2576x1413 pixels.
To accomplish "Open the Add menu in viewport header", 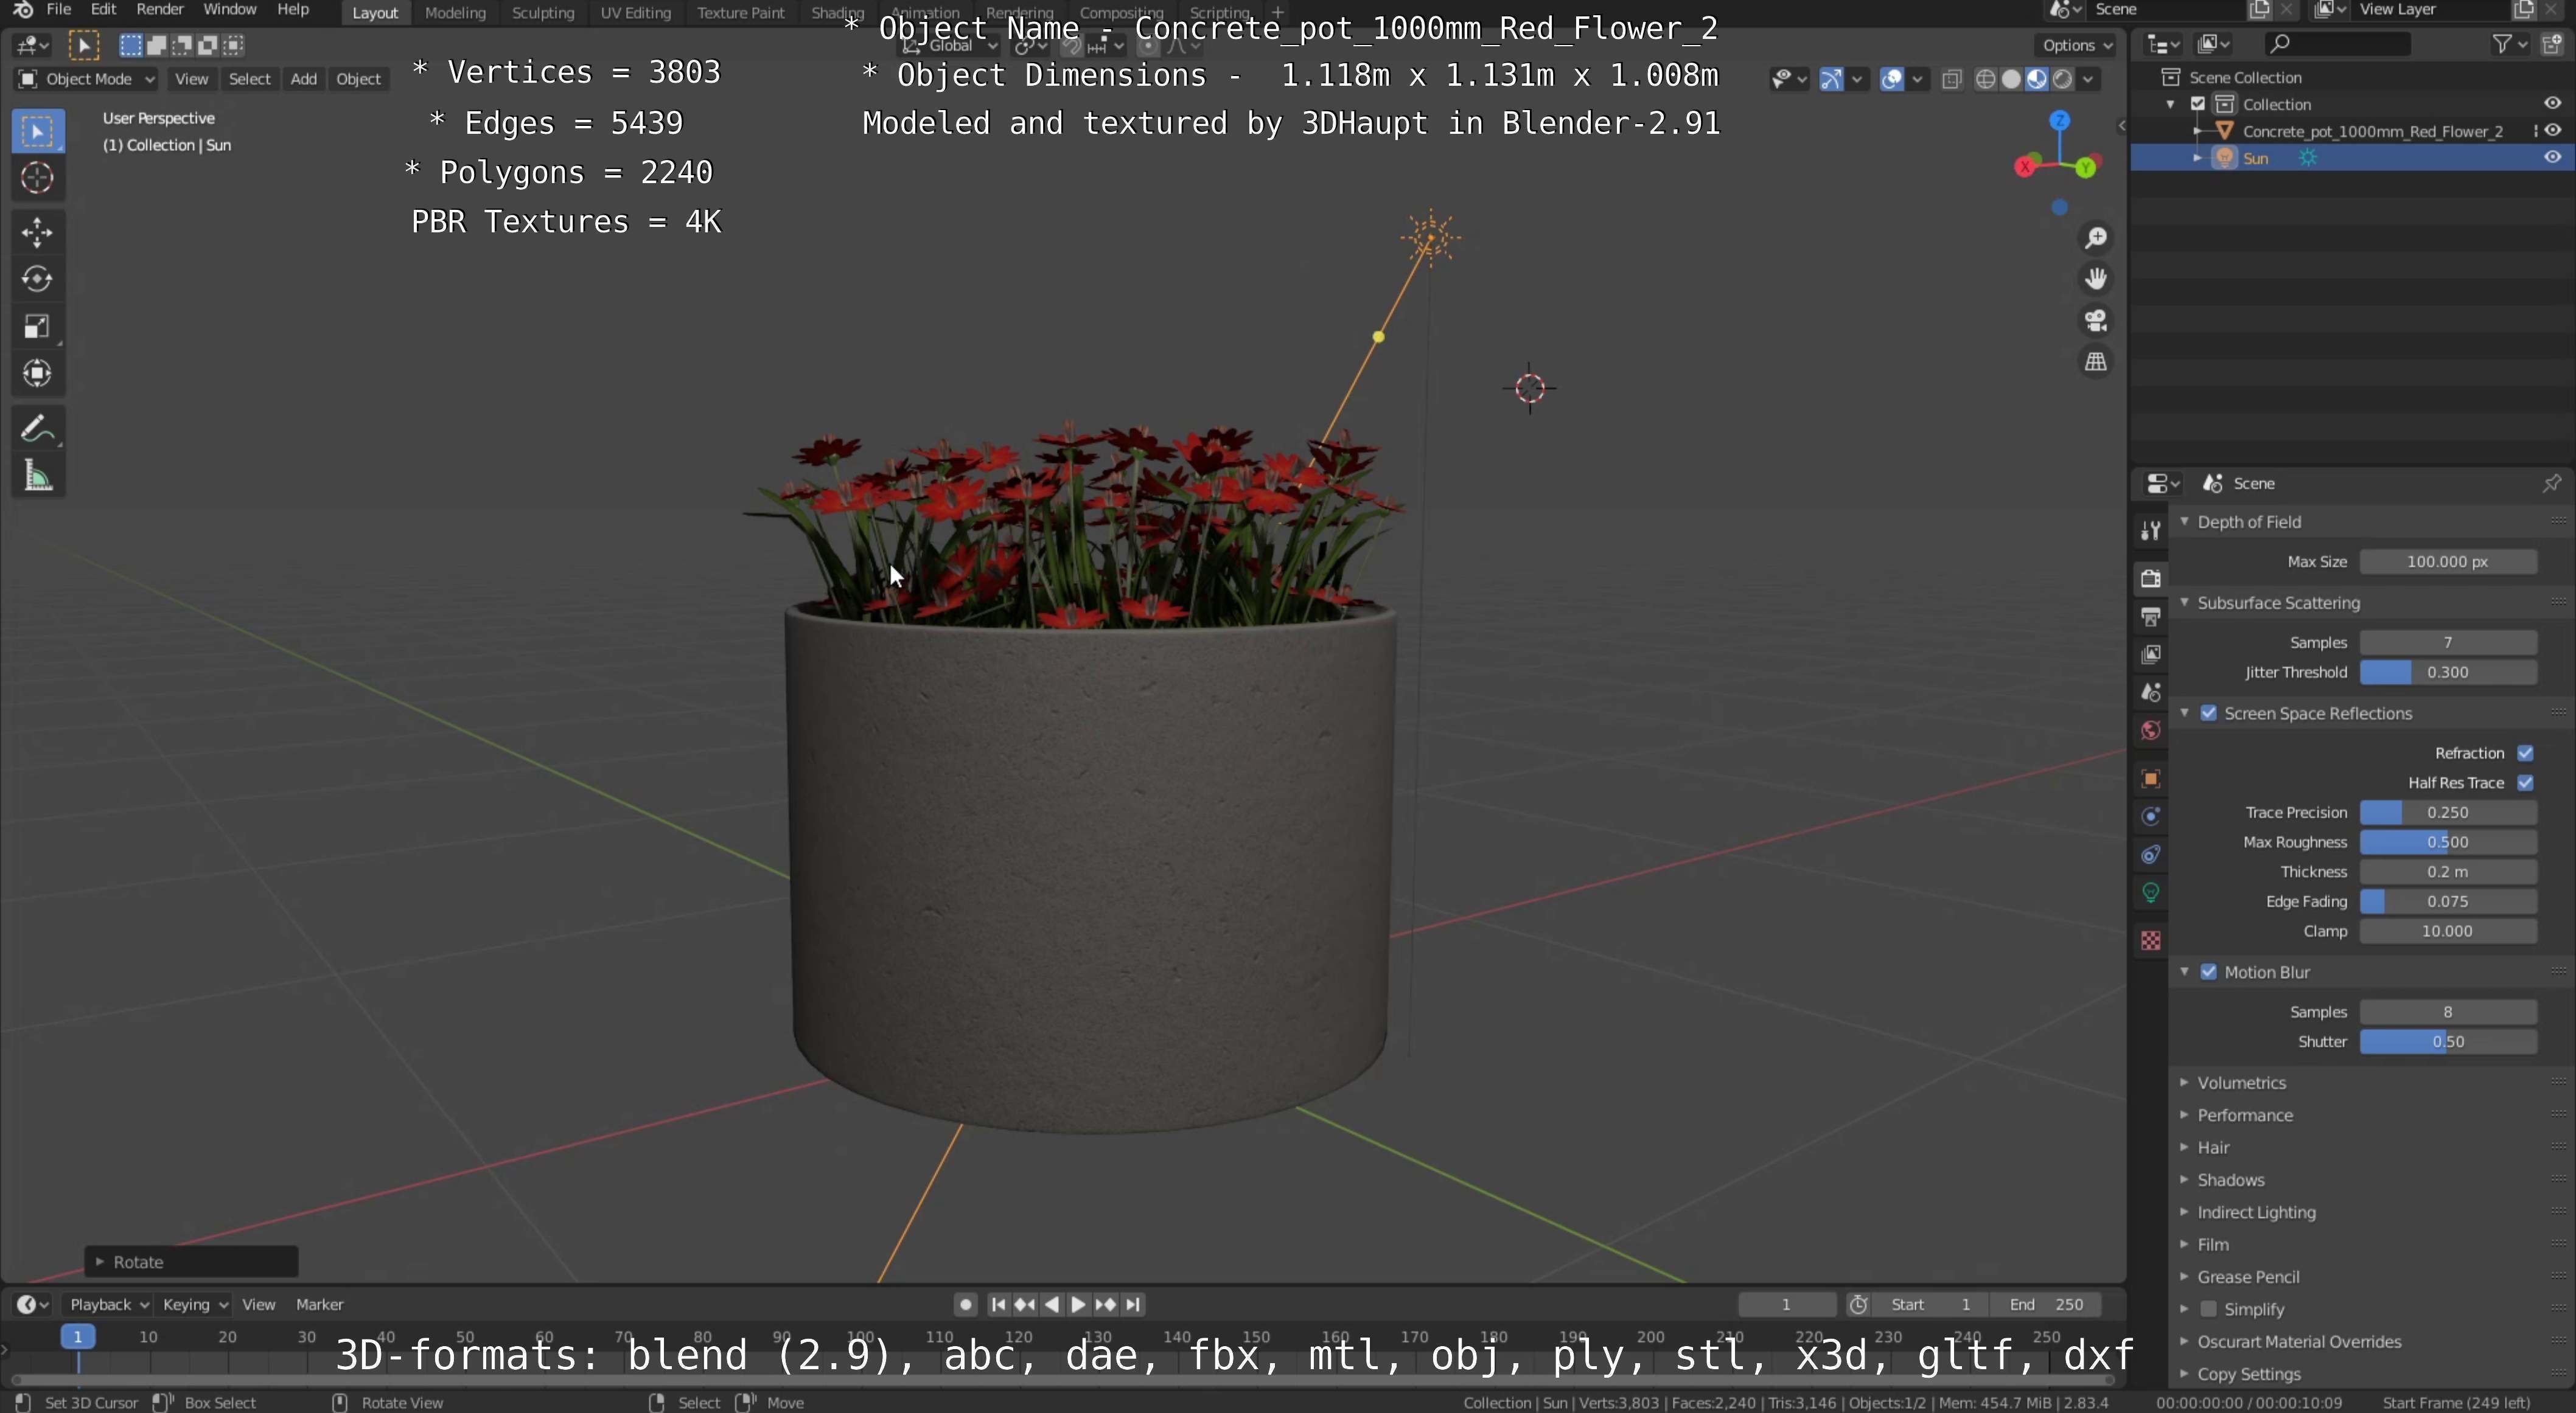I will click(303, 79).
